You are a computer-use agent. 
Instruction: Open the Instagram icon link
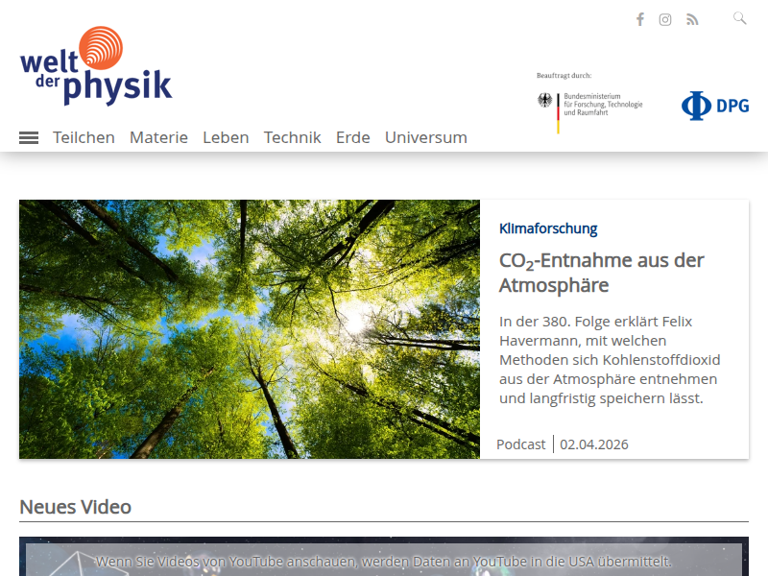tap(665, 19)
